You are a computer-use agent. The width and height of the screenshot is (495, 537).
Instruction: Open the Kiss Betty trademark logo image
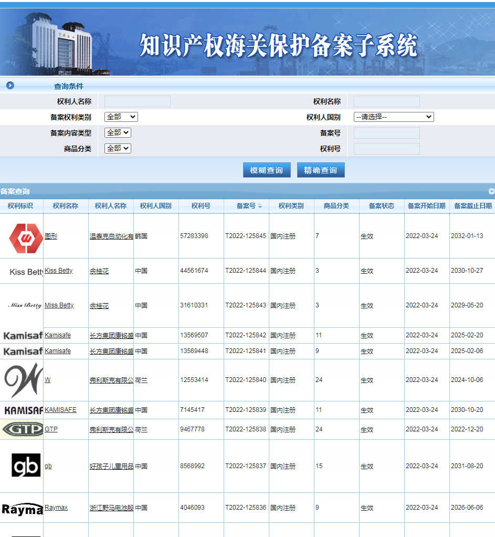[x=26, y=272]
